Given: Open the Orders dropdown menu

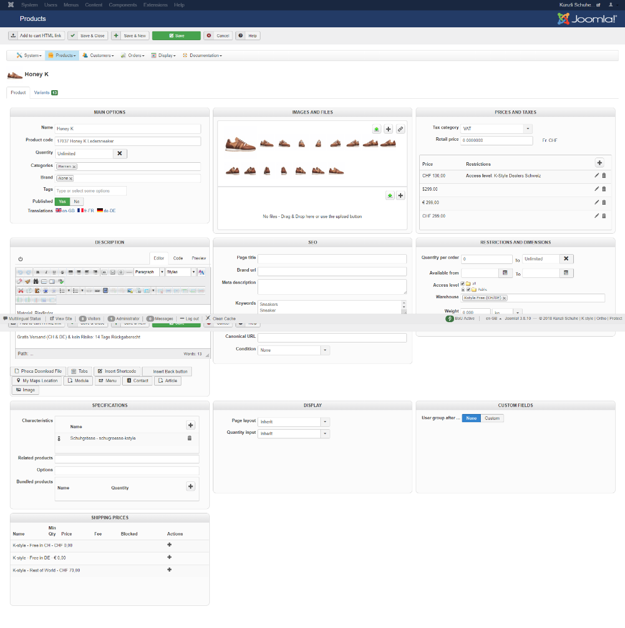Looking at the screenshot, I should pyautogui.click(x=133, y=55).
